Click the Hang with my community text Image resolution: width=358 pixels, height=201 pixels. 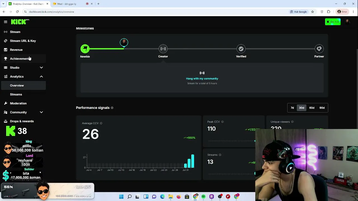tap(202, 79)
